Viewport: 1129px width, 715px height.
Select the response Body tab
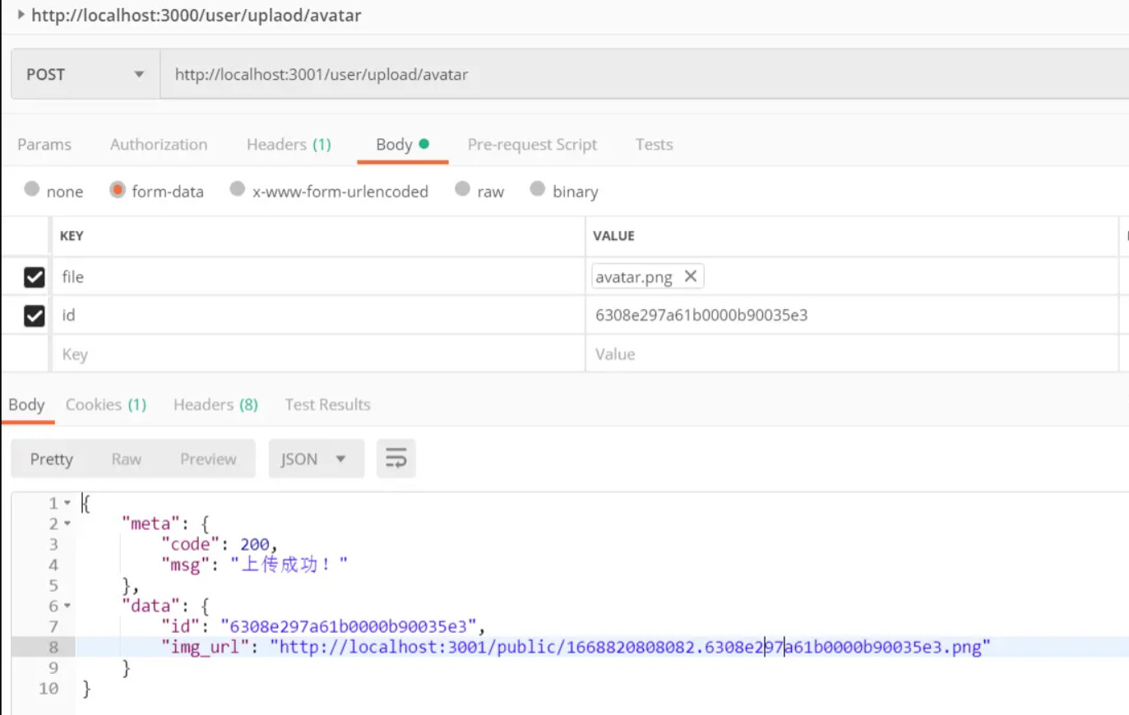click(27, 405)
